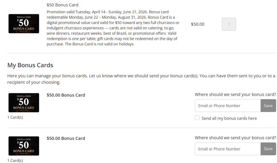
Task: Focus the second Email or Phone Number field
Action: [227, 149]
